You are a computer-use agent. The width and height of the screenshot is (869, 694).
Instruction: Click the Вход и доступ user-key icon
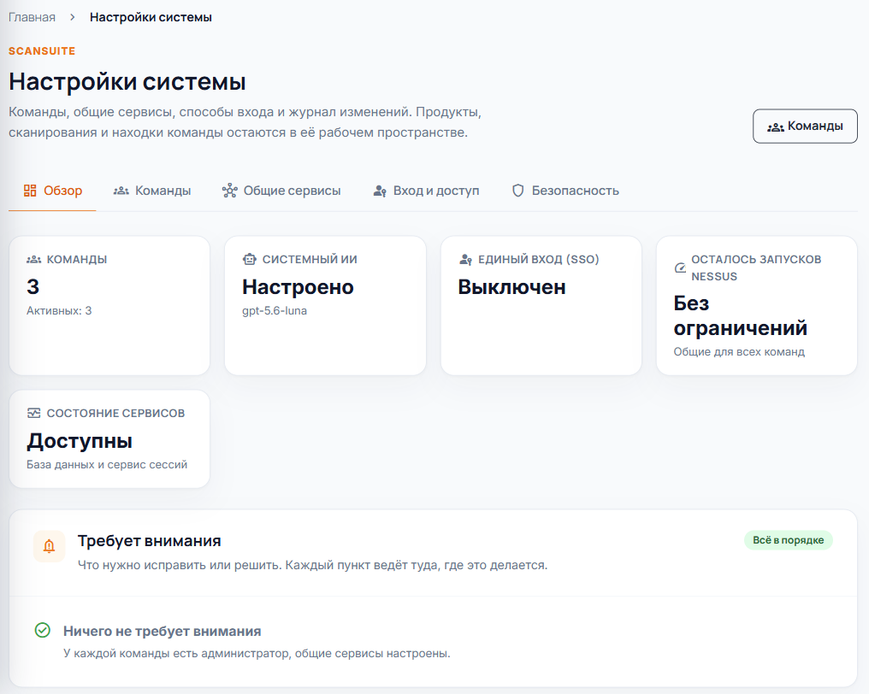[x=380, y=191]
